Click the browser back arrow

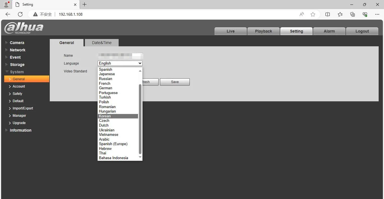click(x=8, y=14)
